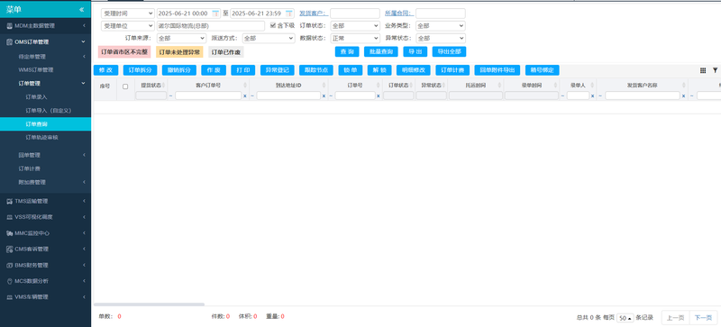This screenshot has height=327, width=721.
Task: Click the CMS客诉管理 sidebar icon
Action: click(10, 249)
